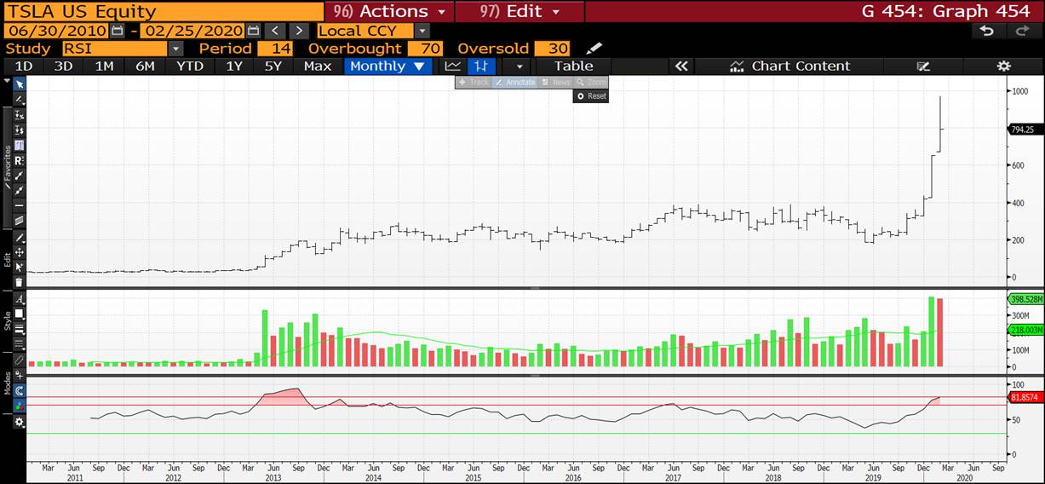Click the Oversold value field 30

click(553, 49)
